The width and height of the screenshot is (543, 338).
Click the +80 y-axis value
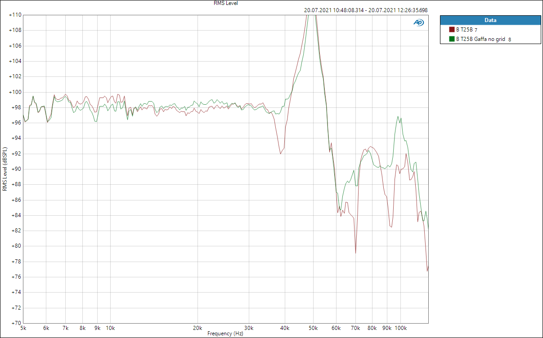click(x=16, y=246)
